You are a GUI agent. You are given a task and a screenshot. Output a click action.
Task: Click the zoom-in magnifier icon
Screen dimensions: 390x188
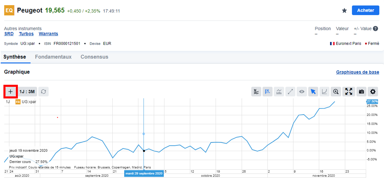[x=336, y=92]
